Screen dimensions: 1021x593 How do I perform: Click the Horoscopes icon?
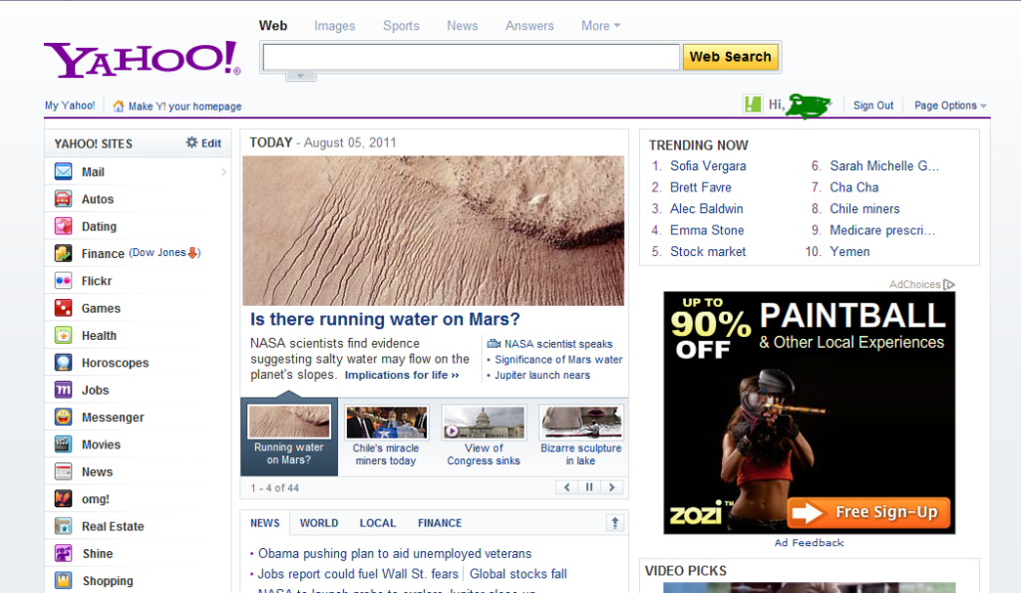tap(63, 363)
